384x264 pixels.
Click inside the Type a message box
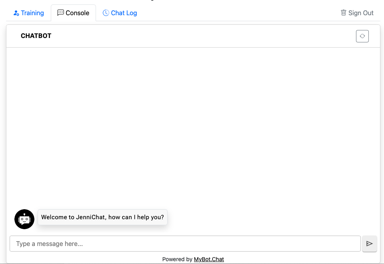[x=185, y=243]
